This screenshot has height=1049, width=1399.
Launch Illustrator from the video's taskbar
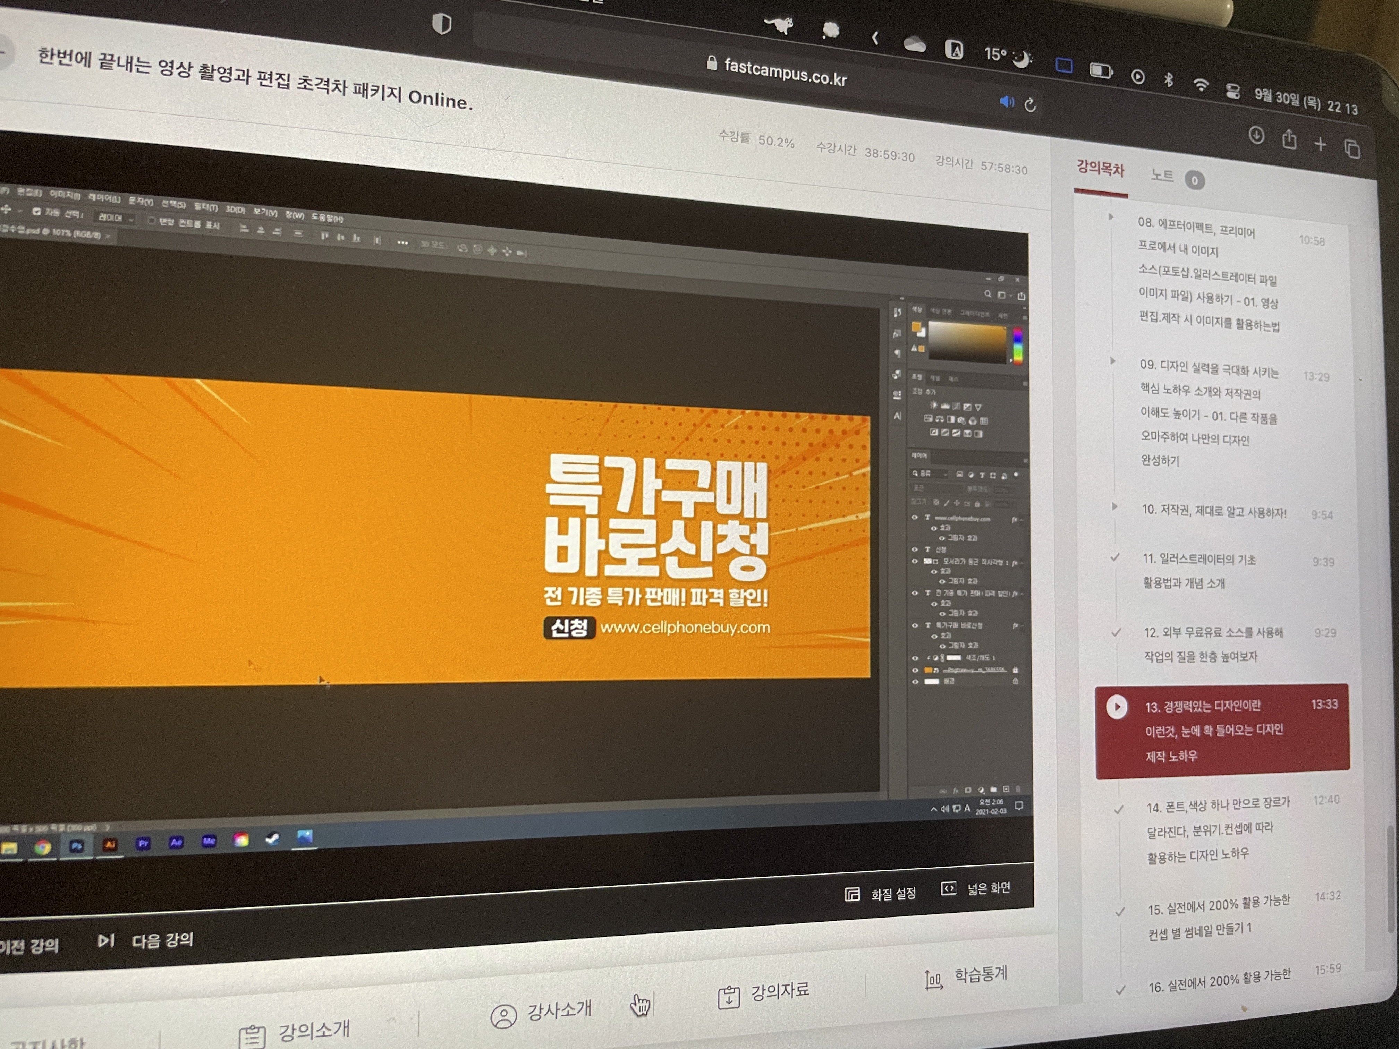(x=110, y=845)
